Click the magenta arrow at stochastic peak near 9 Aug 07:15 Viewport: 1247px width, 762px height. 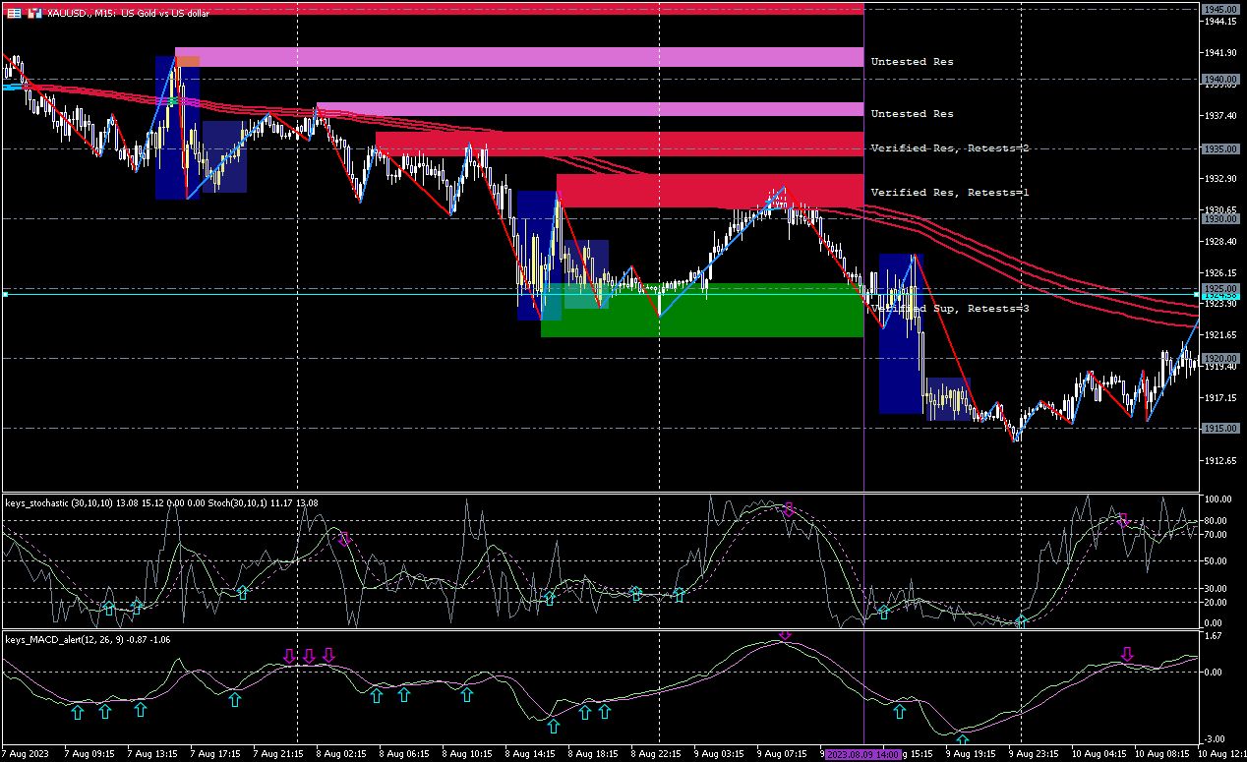click(788, 509)
